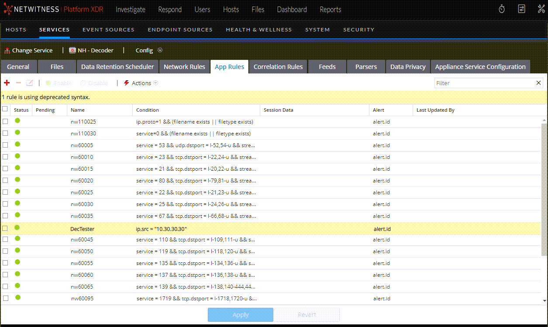Open the preferences sliders icon in header
The height and width of the screenshot is (327, 548).
[x=521, y=9]
